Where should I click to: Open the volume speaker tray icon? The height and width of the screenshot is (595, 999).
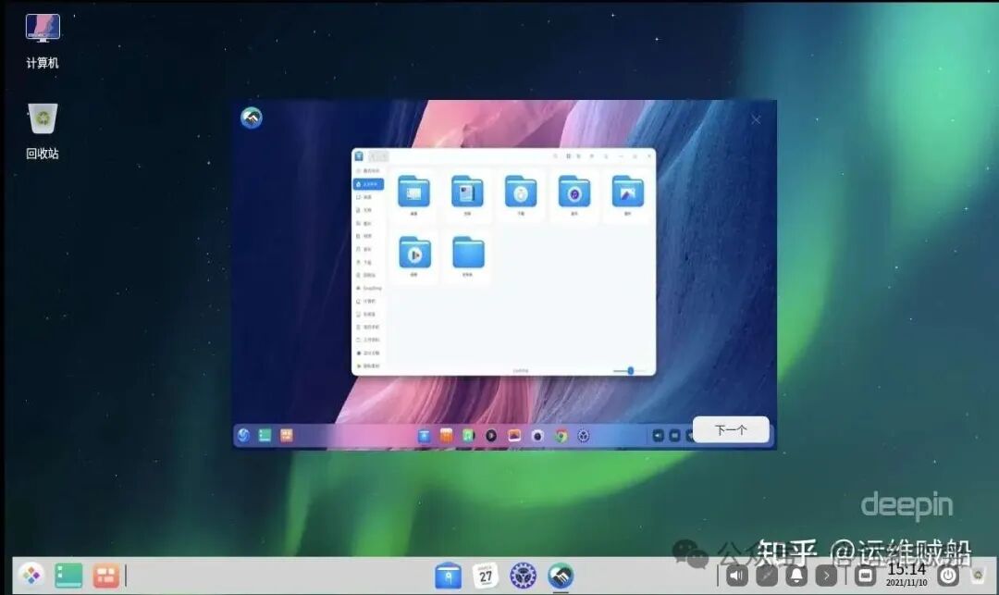(737, 576)
